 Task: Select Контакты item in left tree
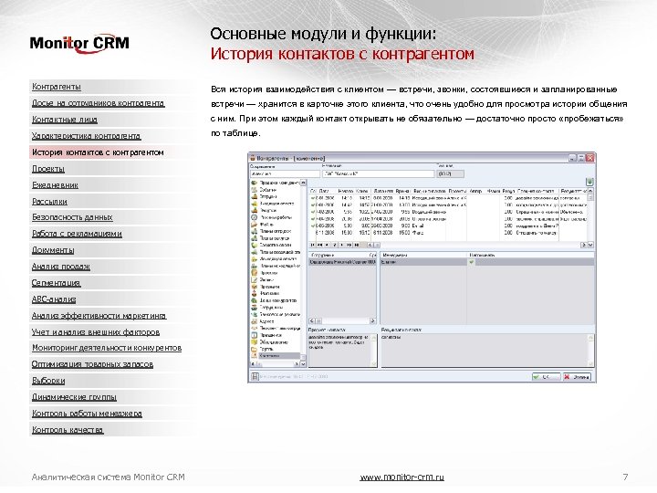(276, 355)
